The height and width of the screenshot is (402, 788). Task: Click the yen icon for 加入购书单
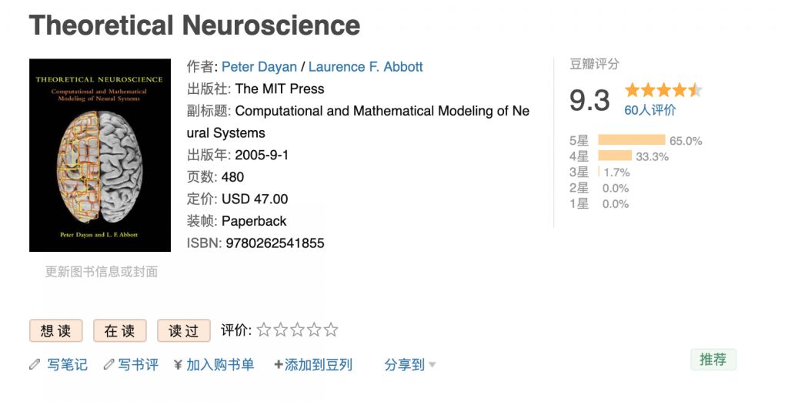click(x=178, y=365)
